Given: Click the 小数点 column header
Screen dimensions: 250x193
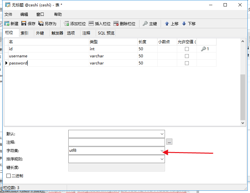Looking at the screenshot, I should click(167, 42).
